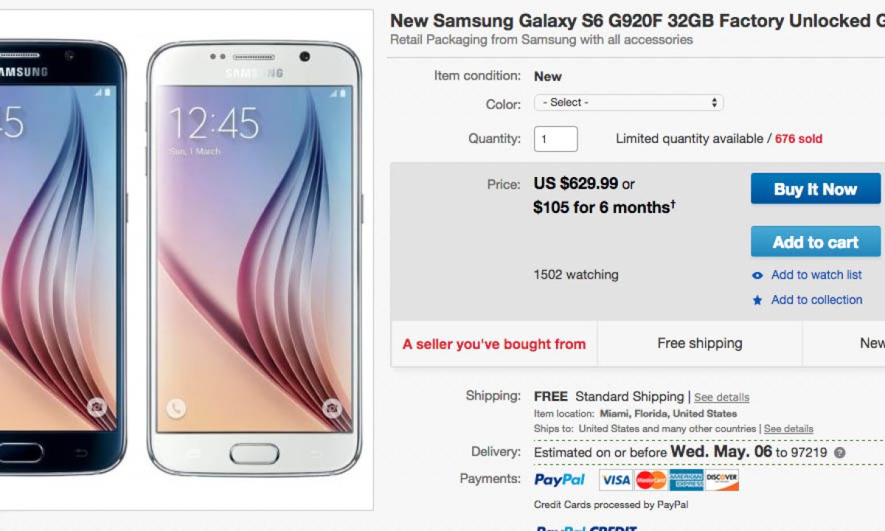Click the A seller you've bought from tab
The height and width of the screenshot is (531, 885).
pyautogui.click(x=494, y=344)
